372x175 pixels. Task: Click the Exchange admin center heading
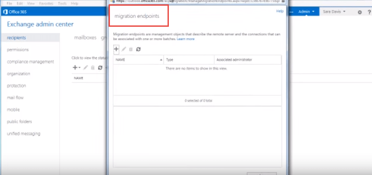point(40,24)
